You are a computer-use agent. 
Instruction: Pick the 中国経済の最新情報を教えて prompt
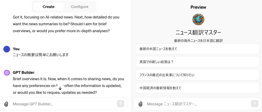tap(197, 88)
